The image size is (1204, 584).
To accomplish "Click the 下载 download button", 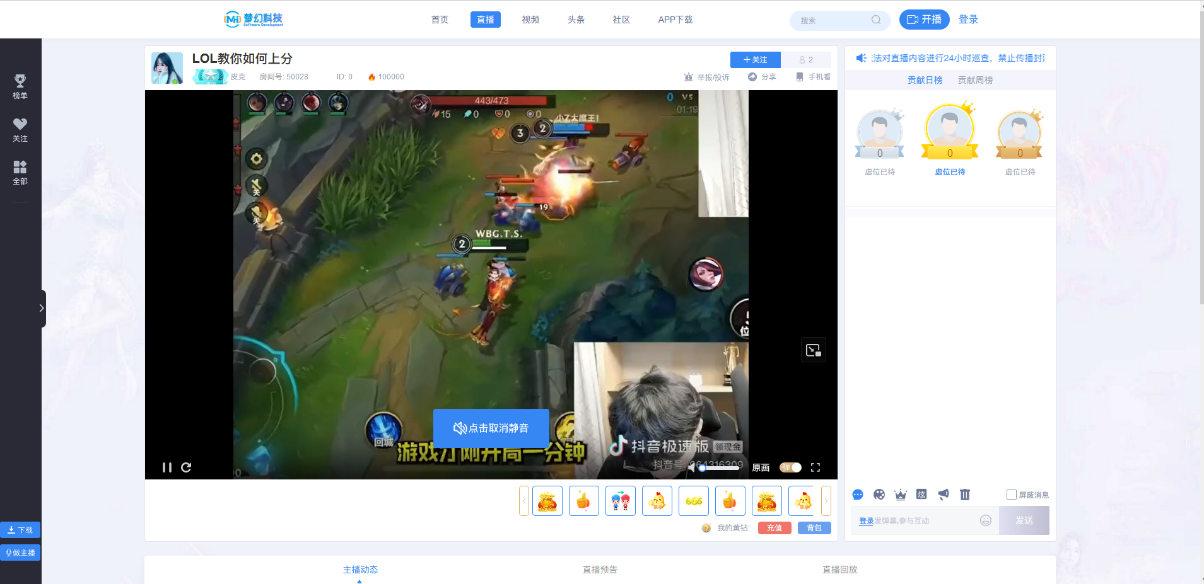I will [20, 530].
